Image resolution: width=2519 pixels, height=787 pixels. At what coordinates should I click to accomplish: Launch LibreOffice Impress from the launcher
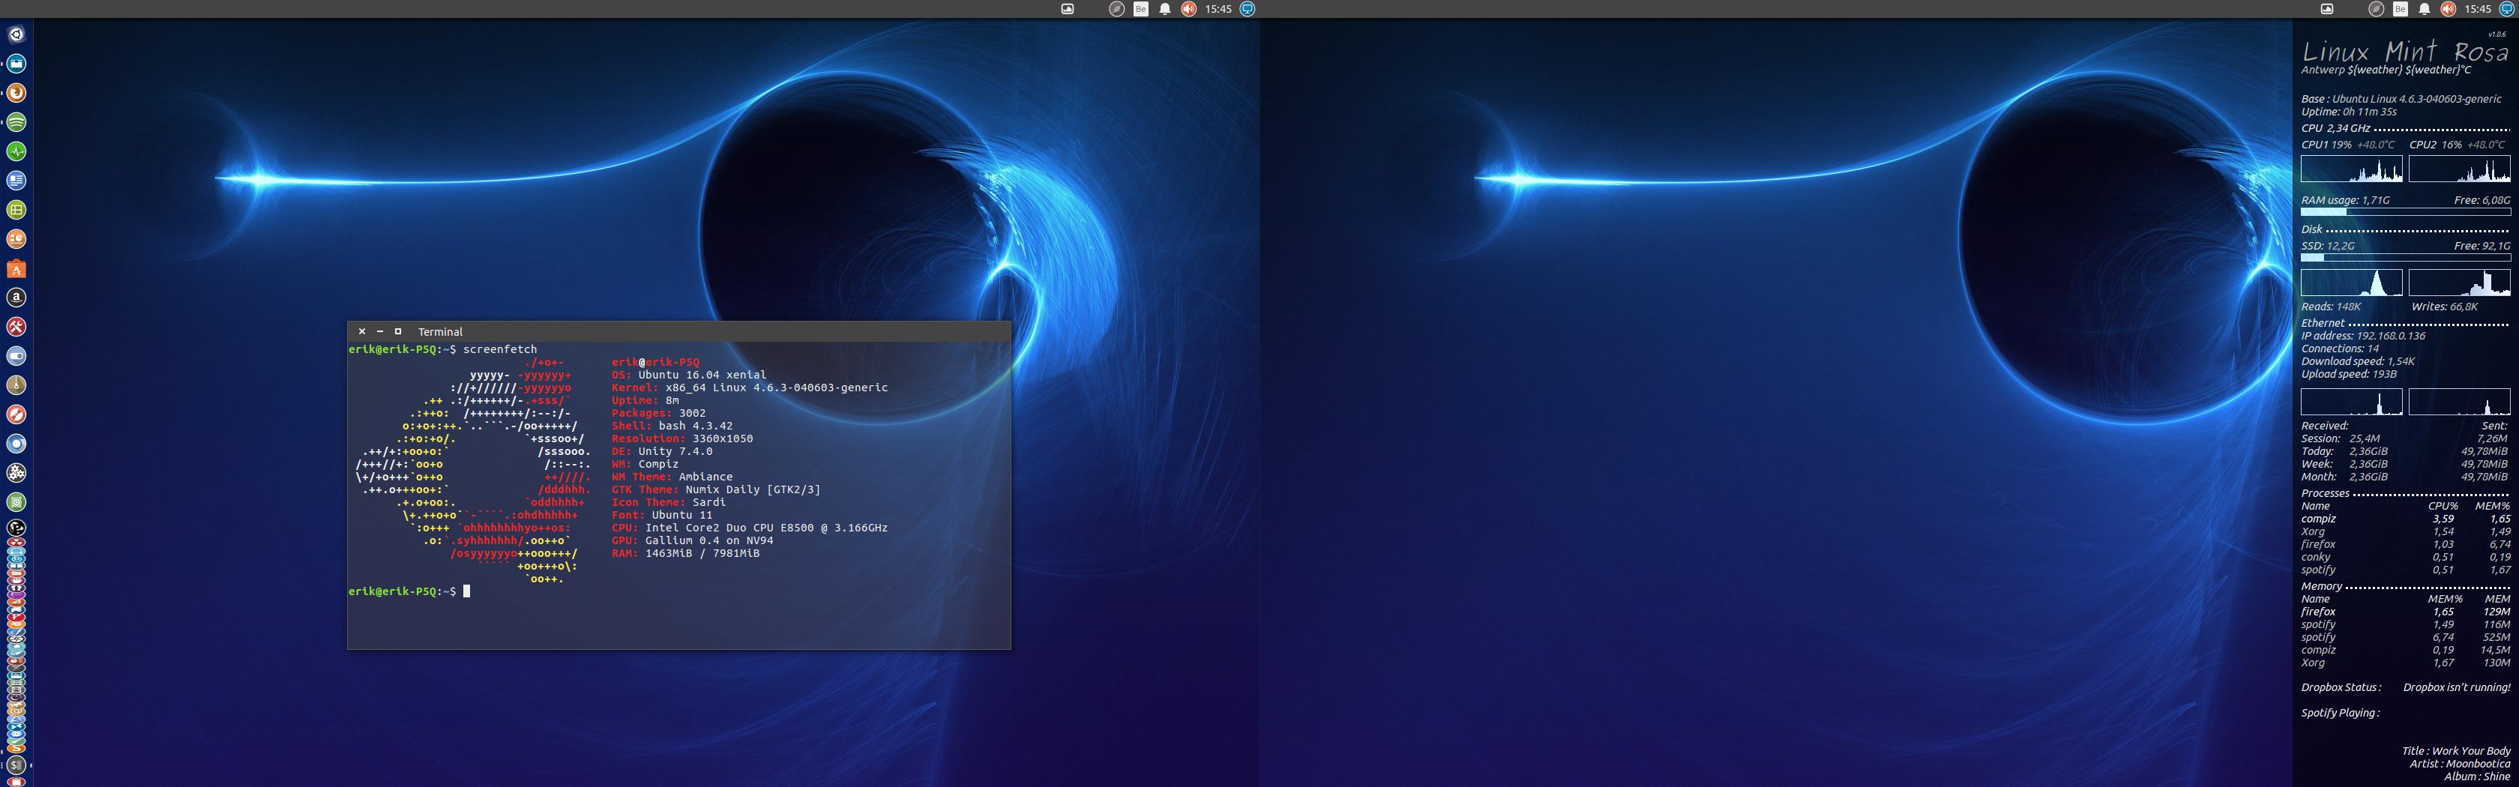(x=16, y=240)
